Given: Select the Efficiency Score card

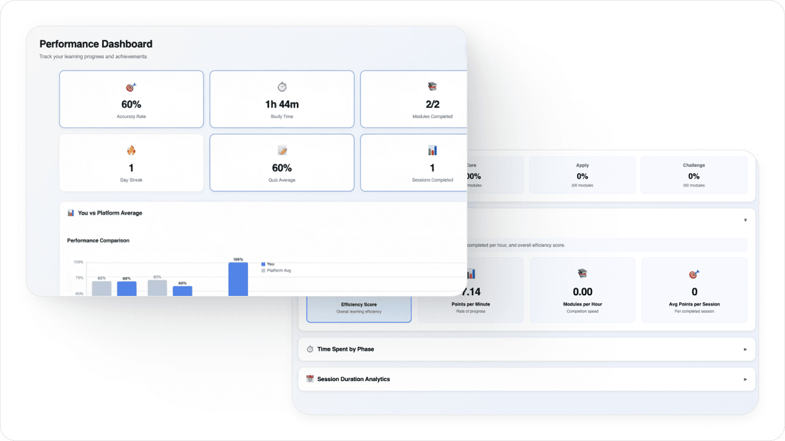Looking at the screenshot, I should [x=359, y=309].
